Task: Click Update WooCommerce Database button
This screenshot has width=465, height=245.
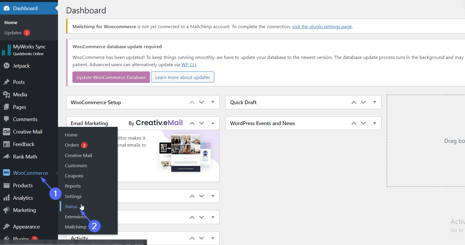Action: 111,77
